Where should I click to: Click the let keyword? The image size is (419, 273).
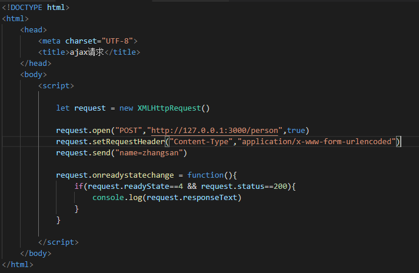63,108
